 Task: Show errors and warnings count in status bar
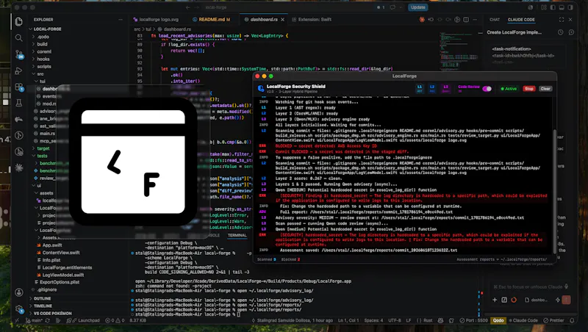click(115, 320)
